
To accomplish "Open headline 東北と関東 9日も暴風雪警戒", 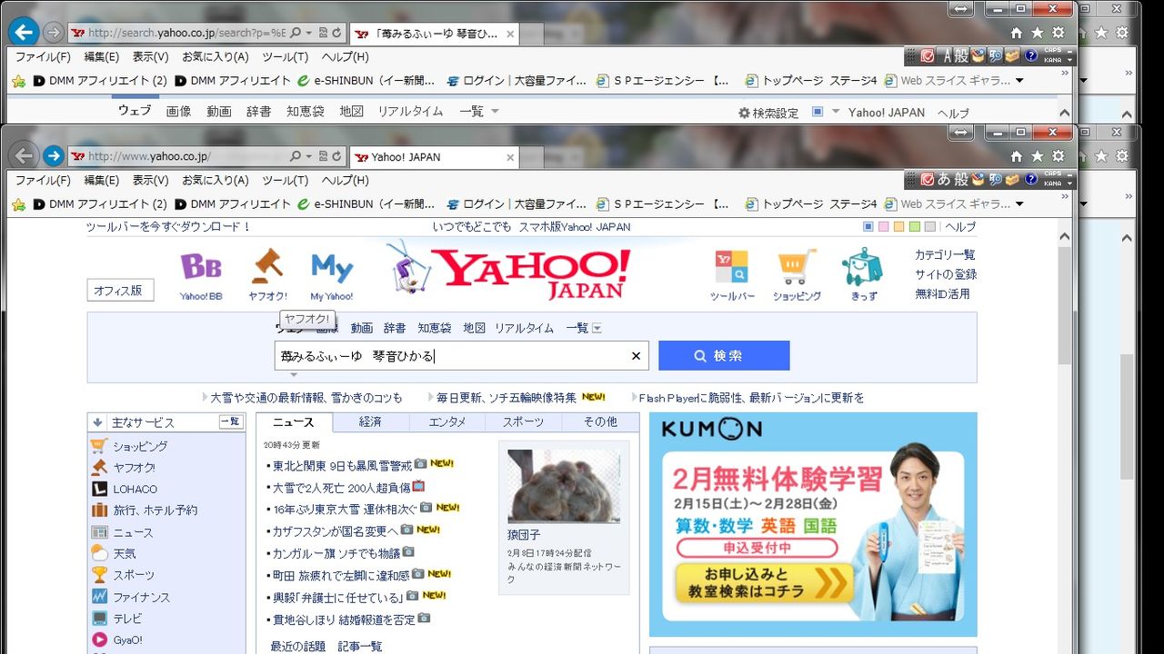I will coord(343,465).
